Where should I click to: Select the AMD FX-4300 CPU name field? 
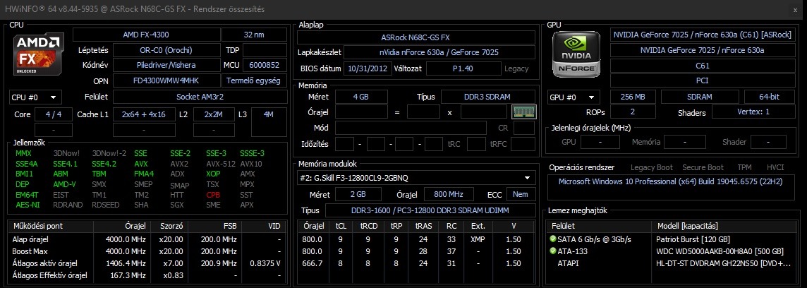click(146, 35)
